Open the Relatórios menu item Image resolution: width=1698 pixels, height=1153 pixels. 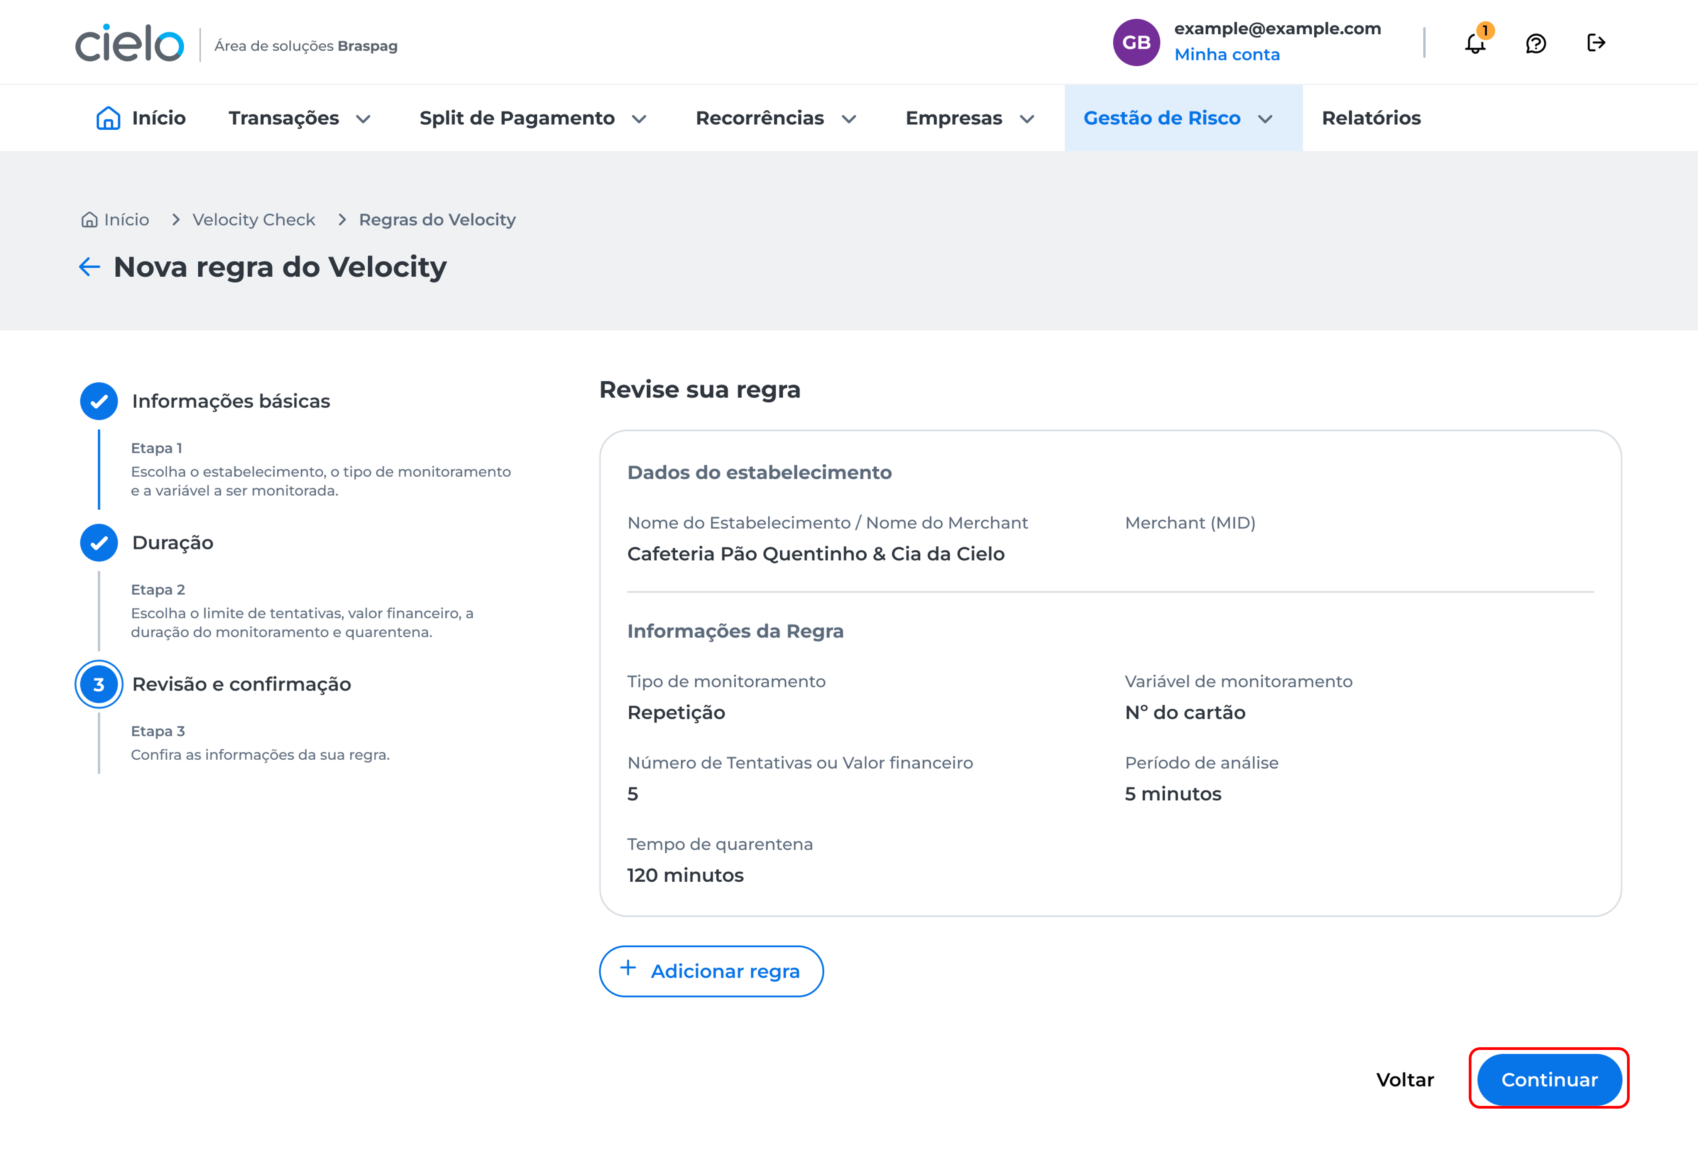click(1371, 119)
